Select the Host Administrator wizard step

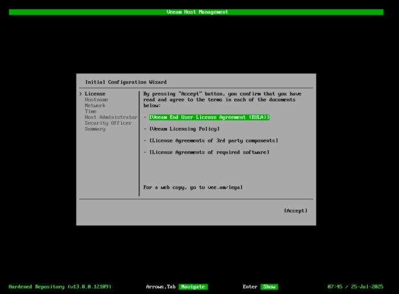point(111,117)
